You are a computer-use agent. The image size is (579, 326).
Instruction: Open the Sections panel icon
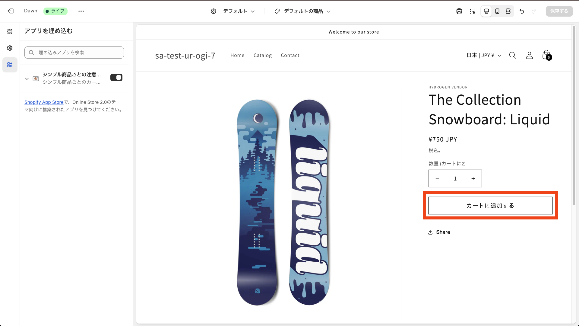[x=10, y=32]
